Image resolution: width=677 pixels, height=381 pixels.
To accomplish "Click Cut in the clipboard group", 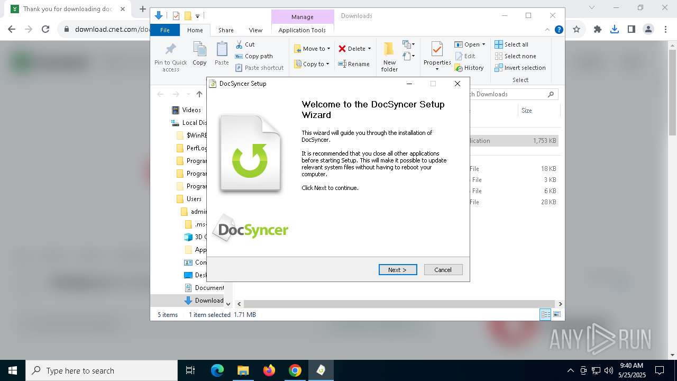I will coord(245,44).
